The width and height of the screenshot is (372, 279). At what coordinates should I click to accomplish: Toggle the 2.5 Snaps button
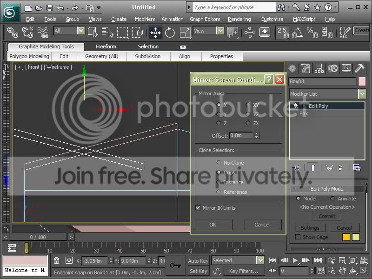(283, 33)
